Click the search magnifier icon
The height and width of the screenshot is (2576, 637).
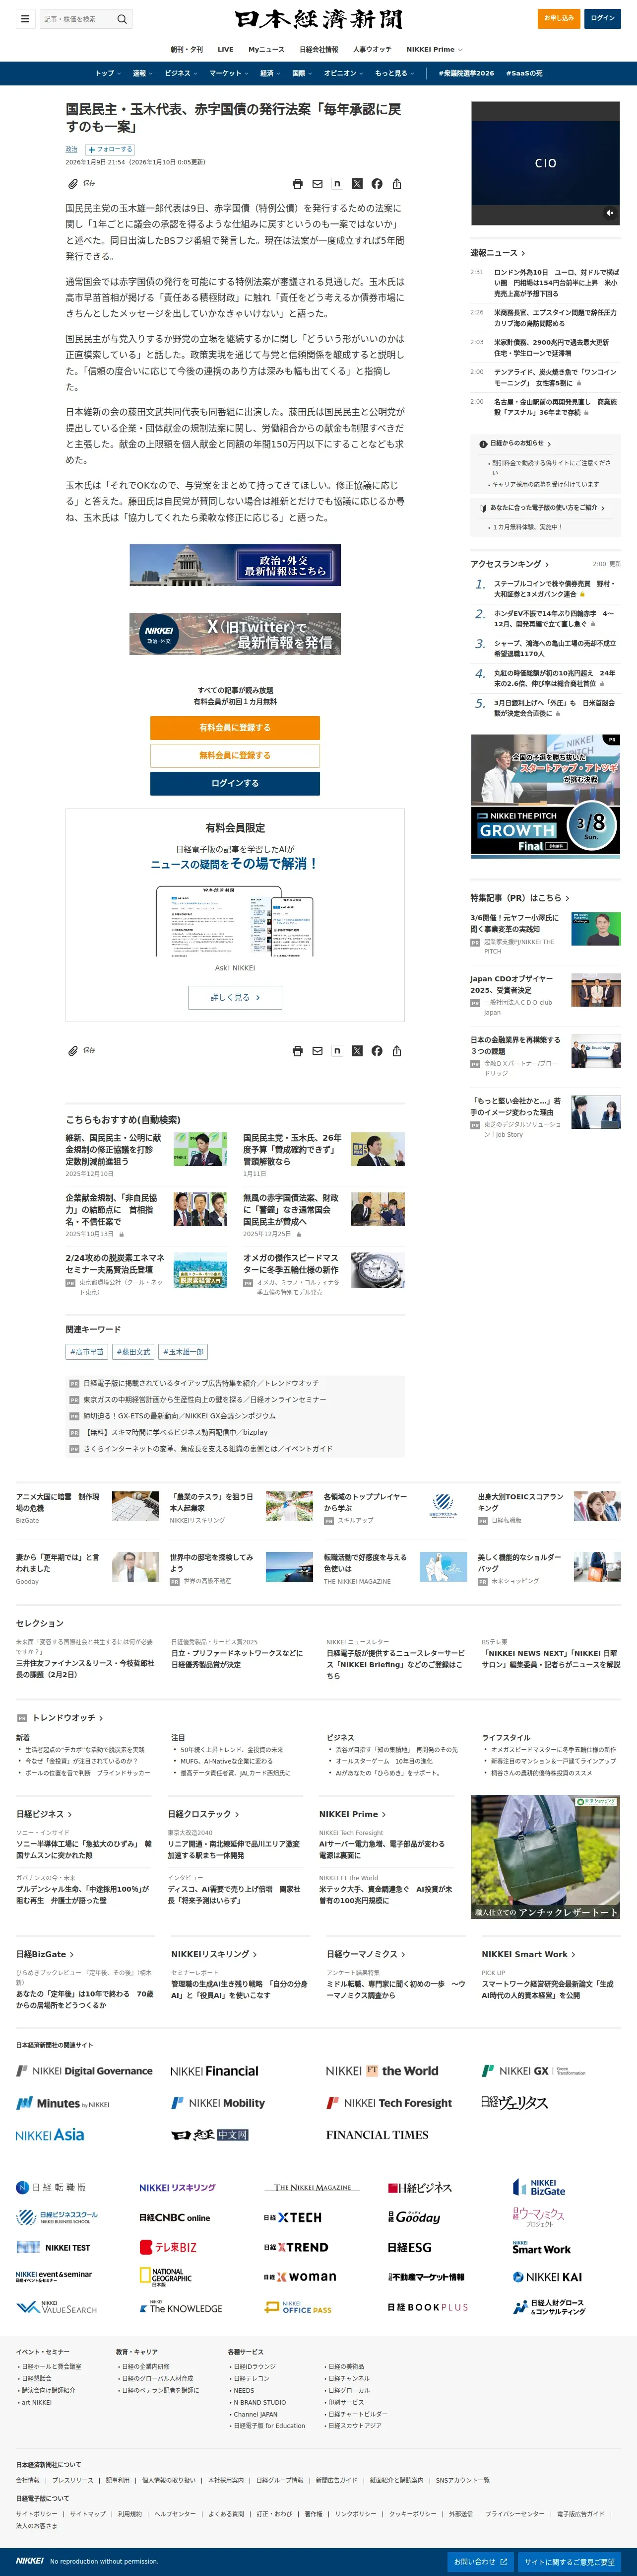[x=122, y=19]
